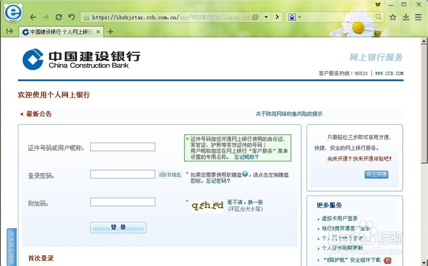Viewport: 428px width, 266px height.
Task: Open the 软键盘 soft keyboard button
Action: (170, 174)
